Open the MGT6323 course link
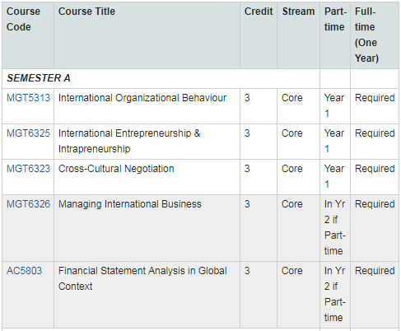This screenshot has width=401, height=331. tap(28, 169)
